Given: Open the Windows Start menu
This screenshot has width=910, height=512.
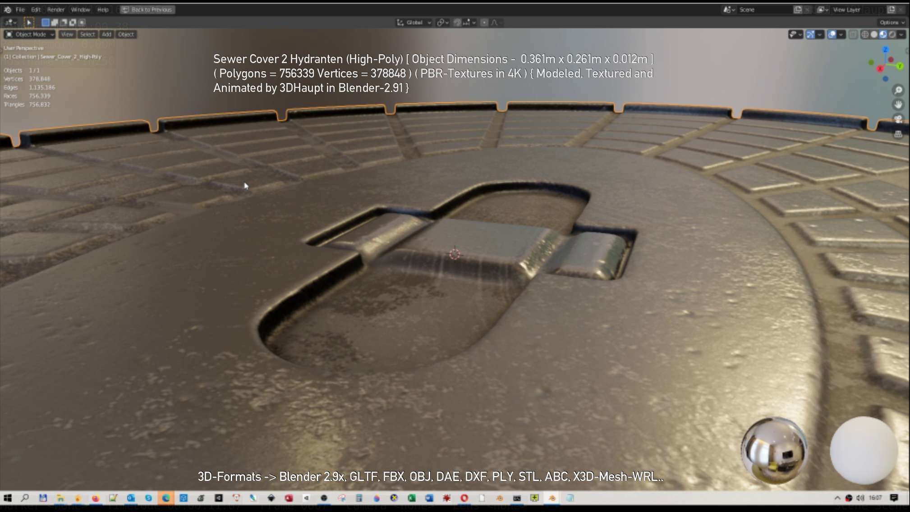Looking at the screenshot, I should pyautogui.click(x=8, y=498).
